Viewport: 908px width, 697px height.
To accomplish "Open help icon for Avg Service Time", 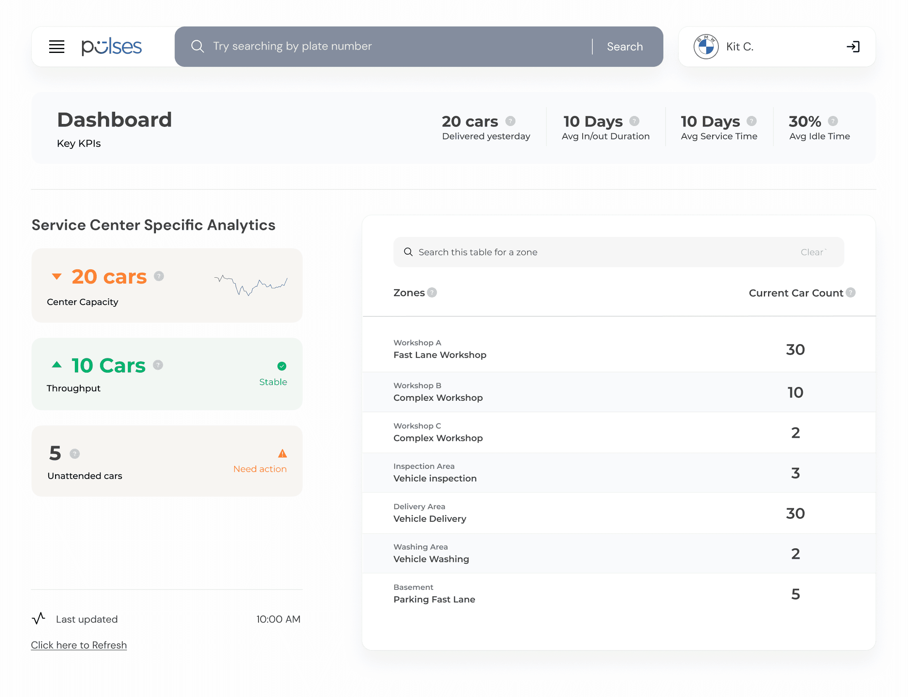I will (752, 121).
